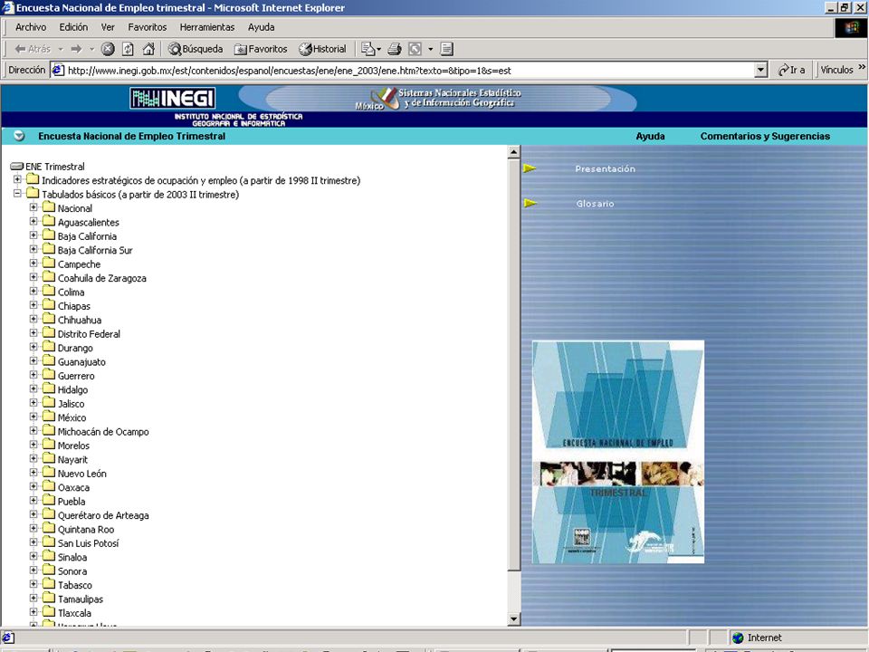Image resolution: width=869 pixels, height=652 pixels.
Task: Expand Indicadores estratégicos de ocupación node
Action: tap(17, 179)
